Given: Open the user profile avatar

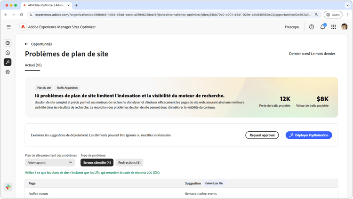Looking at the screenshot, I should pyautogui.click(x=344, y=27).
